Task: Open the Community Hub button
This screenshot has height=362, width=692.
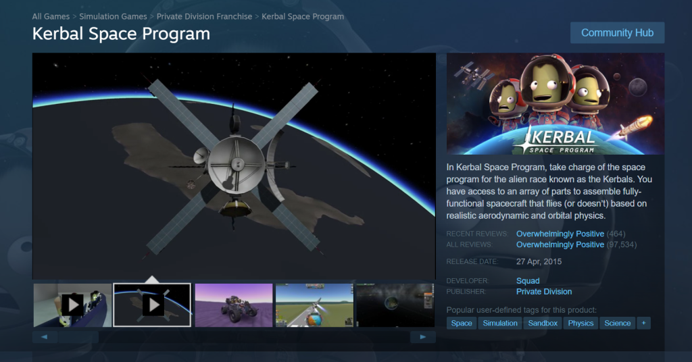Action: tap(617, 32)
